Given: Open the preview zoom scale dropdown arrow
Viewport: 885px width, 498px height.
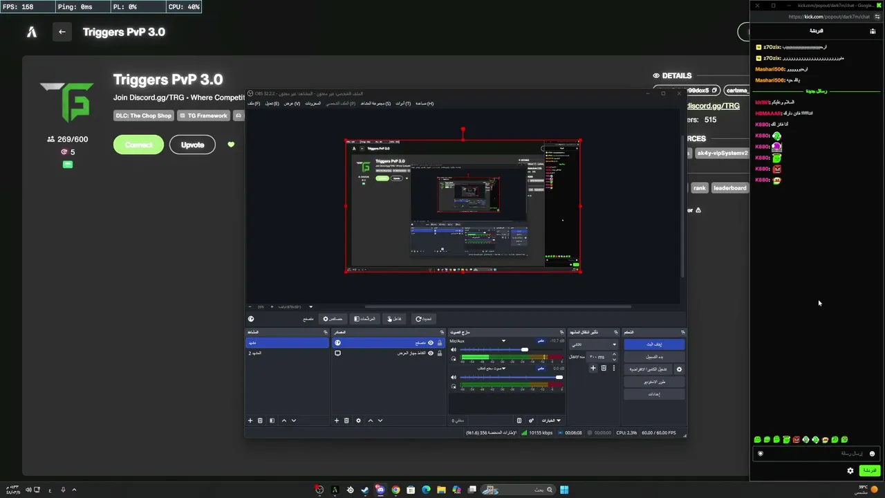Looking at the screenshot, I should click(310, 307).
